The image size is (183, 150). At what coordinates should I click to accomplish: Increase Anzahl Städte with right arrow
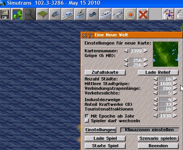click(x=175, y=79)
